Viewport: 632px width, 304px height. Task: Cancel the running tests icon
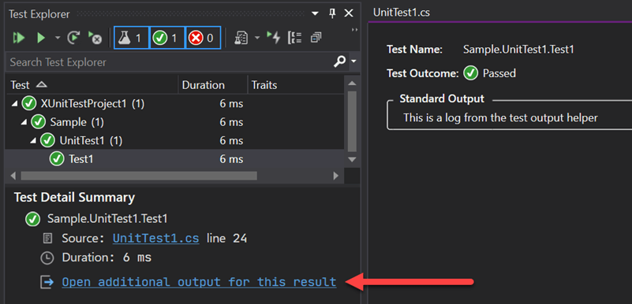(95, 38)
